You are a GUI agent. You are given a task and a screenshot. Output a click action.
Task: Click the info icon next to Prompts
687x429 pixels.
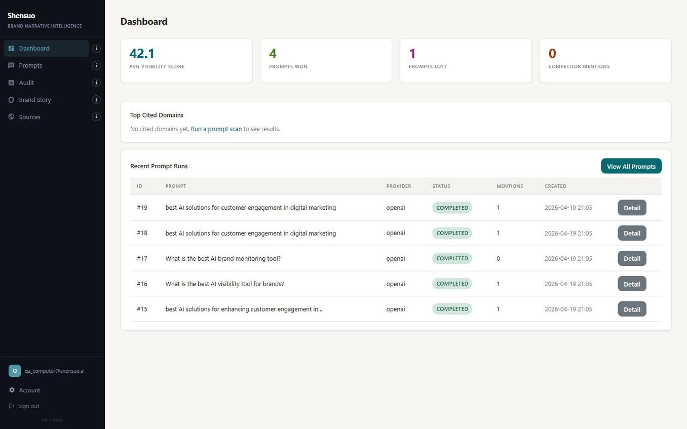click(x=96, y=65)
